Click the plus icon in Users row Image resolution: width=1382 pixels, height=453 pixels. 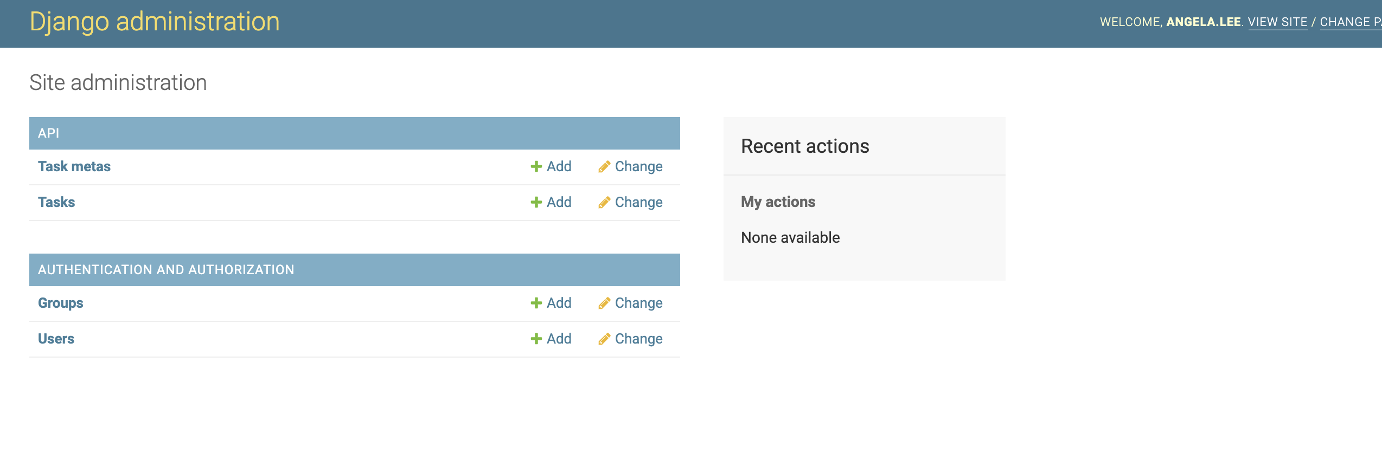pos(536,339)
